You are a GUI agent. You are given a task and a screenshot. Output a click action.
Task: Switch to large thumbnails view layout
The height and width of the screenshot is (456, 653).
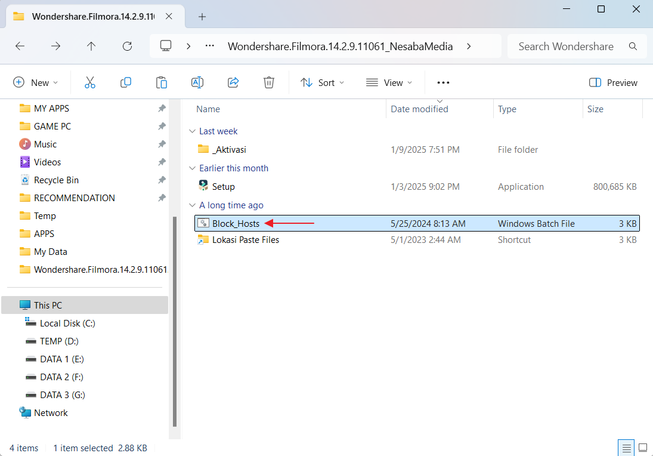pos(643,448)
